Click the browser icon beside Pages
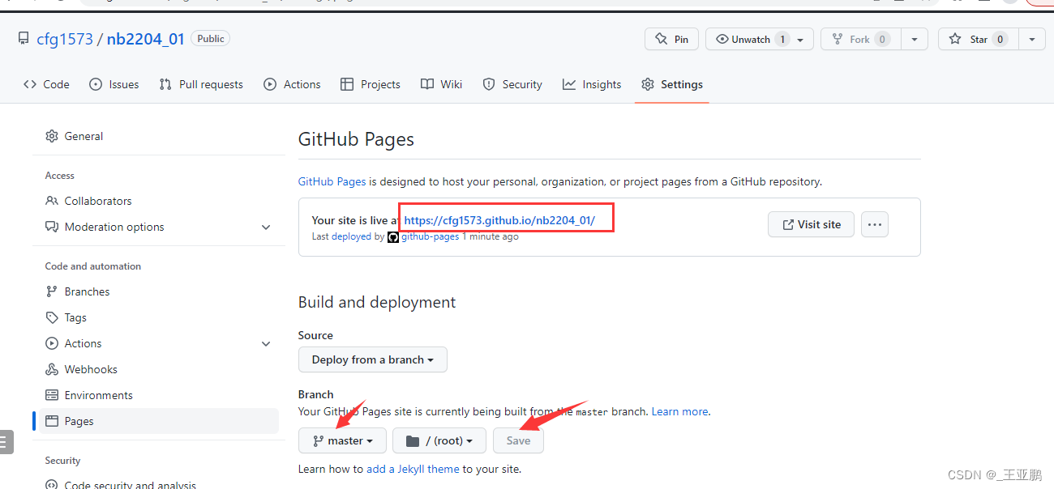1054x489 pixels. click(x=52, y=421)
